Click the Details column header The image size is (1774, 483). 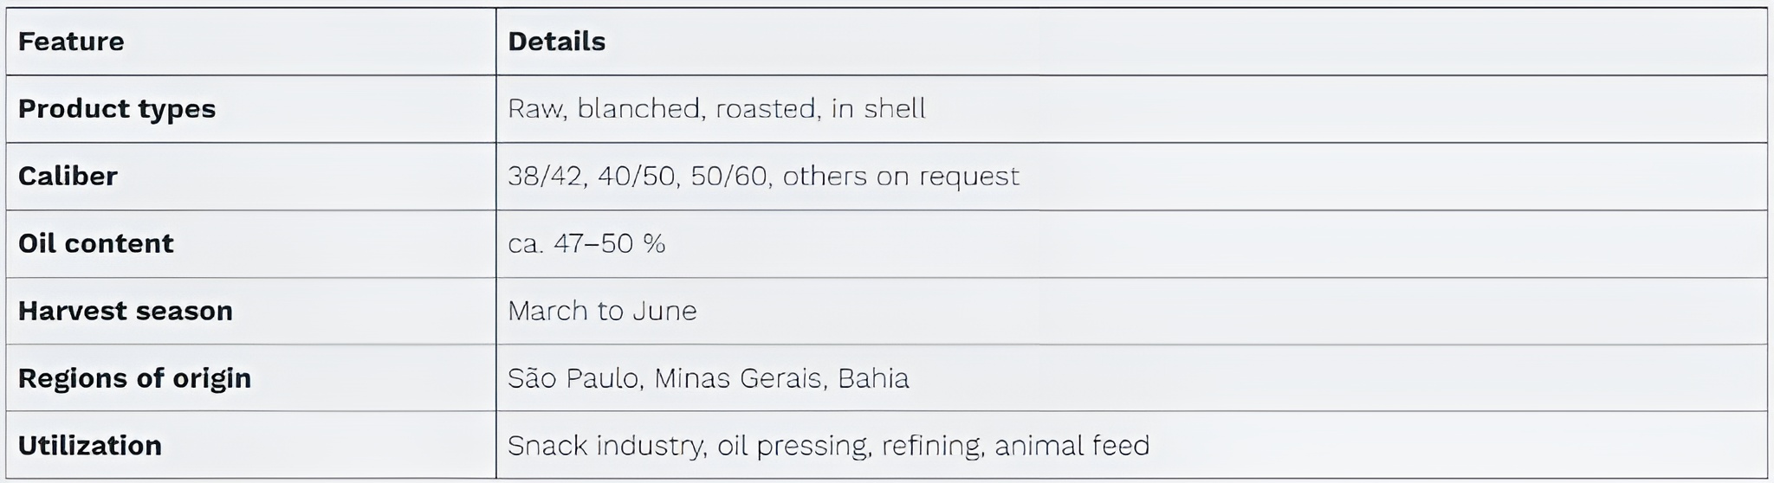556,42
